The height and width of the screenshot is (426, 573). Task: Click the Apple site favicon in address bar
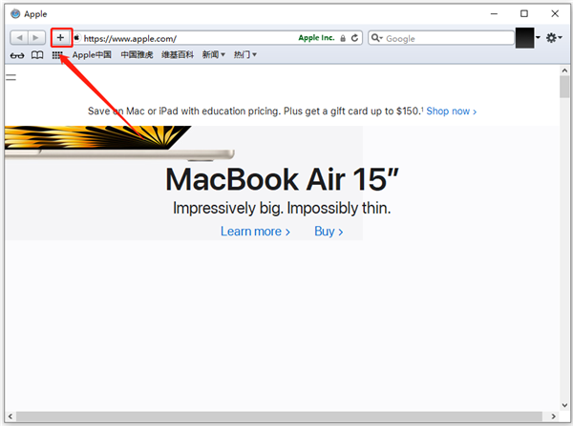pos(77,37)
